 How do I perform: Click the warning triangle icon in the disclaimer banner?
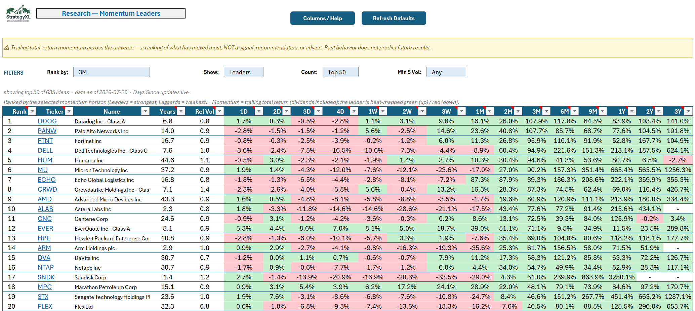click(6, 47)
